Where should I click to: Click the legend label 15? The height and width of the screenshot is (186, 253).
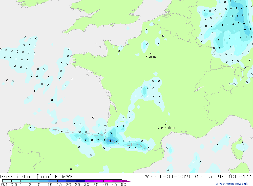coord(59,184)
